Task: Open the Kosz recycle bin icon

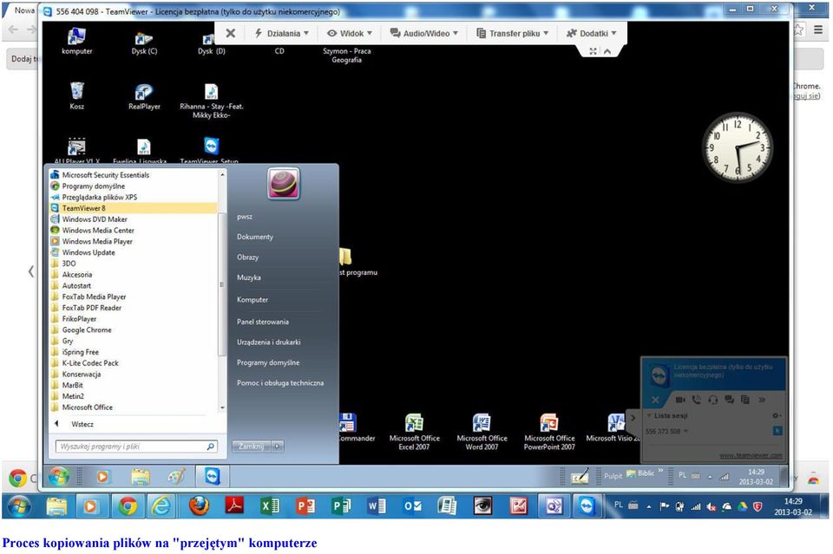Action: [x=76, y=96]
